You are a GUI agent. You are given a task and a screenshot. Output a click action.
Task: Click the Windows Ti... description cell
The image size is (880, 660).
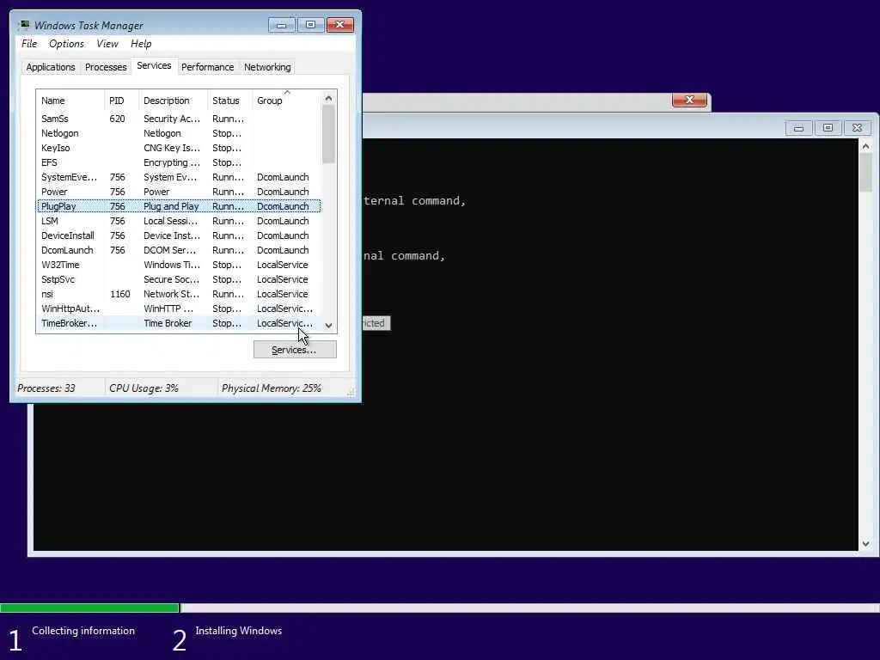[x=172, y=265]
